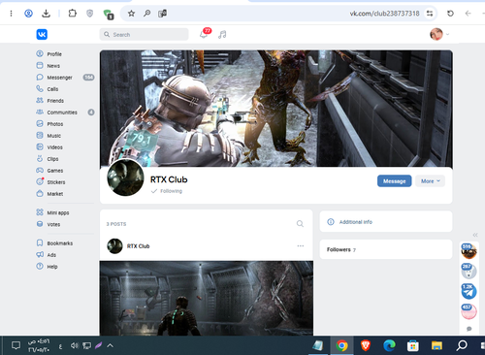This screenshot has height=355, width=485.
Task: Select the Mini apps icon
Action: [40, 212]
